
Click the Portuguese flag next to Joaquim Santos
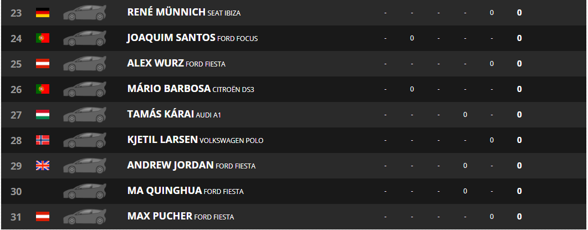(x=43, y=38)
